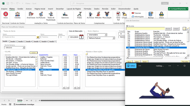Open Informações in the ribbon

pos(138,17)
